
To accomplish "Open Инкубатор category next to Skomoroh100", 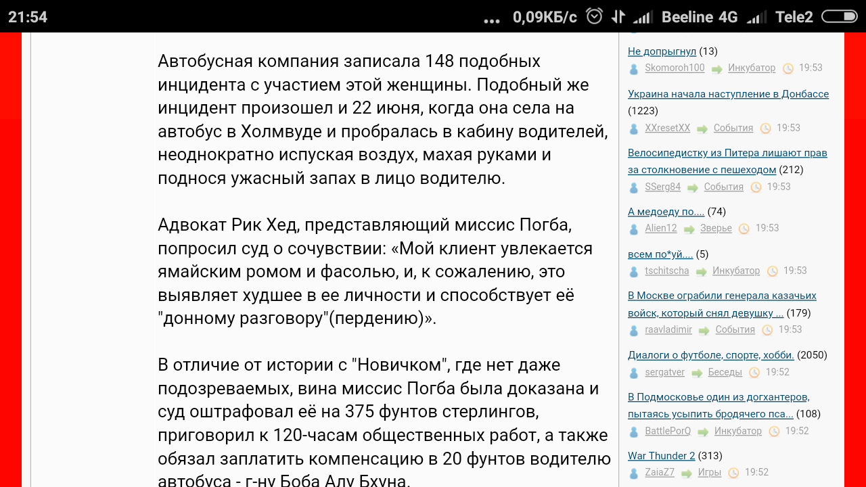I will click(x=752, y=68).
